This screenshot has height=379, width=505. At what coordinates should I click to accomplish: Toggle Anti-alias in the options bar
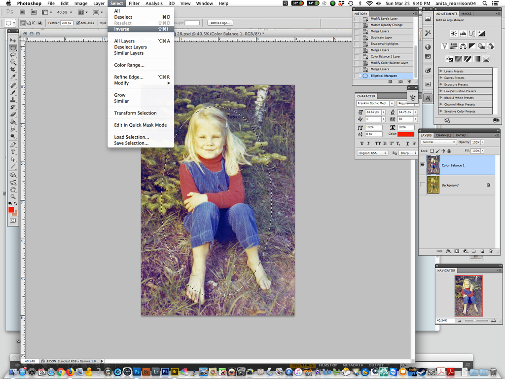point(78,23)
